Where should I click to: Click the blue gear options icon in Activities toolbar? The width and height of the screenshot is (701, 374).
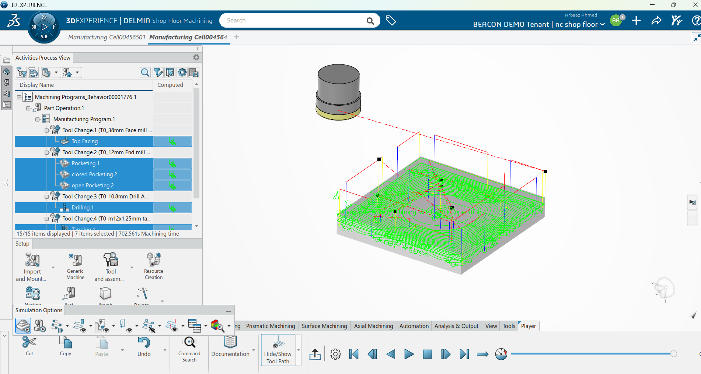click(x=182, y=73)
